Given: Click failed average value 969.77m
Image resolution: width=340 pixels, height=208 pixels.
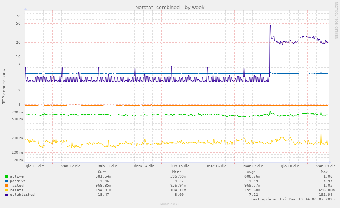Looking at the screenshot, I should tap(252, 186).
